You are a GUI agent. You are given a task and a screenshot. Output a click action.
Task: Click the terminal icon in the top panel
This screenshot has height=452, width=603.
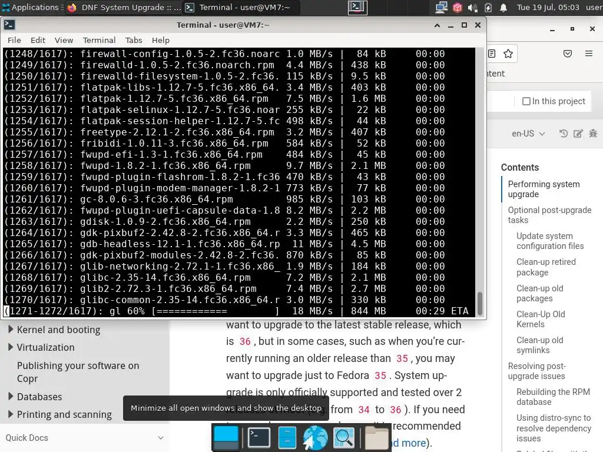[x=357, y=7]
